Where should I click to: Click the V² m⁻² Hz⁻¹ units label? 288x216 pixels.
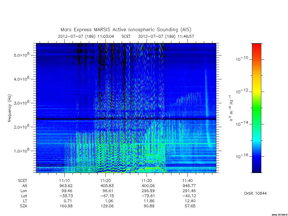click(x=231, y=108)
